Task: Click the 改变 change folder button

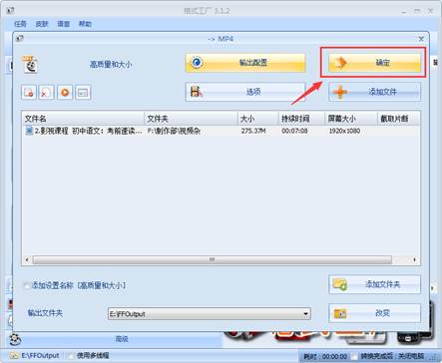Action: click(374, 313)
